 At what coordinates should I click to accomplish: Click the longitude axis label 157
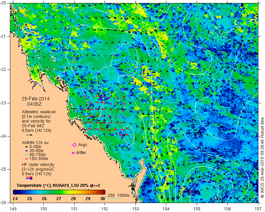point(258,209)
